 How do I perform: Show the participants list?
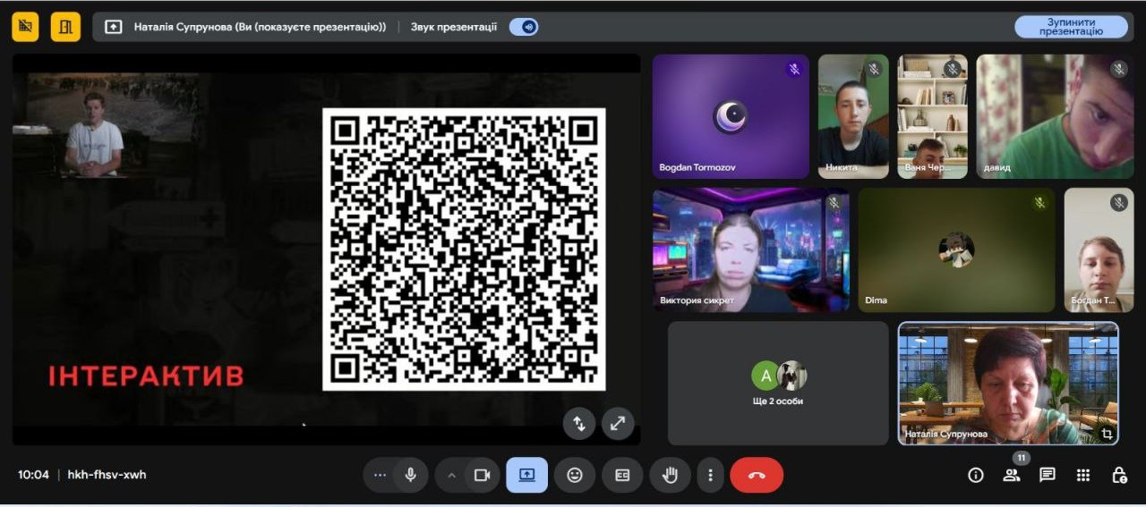(x=1012, y=475)
